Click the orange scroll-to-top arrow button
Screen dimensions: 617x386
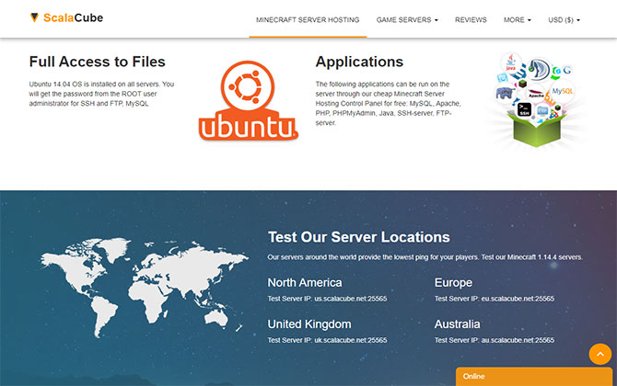click(600, 354)
